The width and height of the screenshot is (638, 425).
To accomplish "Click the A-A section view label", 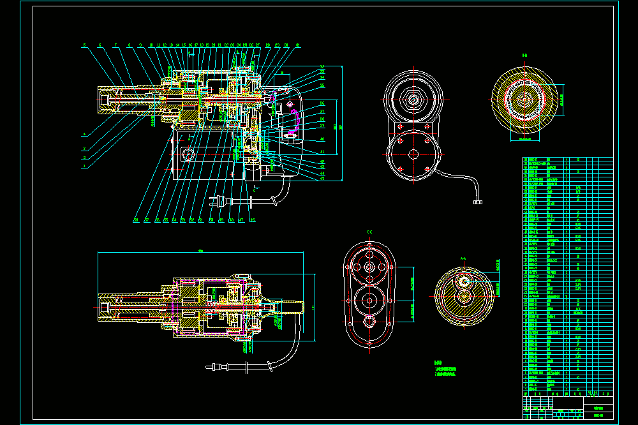I will [x=463, y=258].
